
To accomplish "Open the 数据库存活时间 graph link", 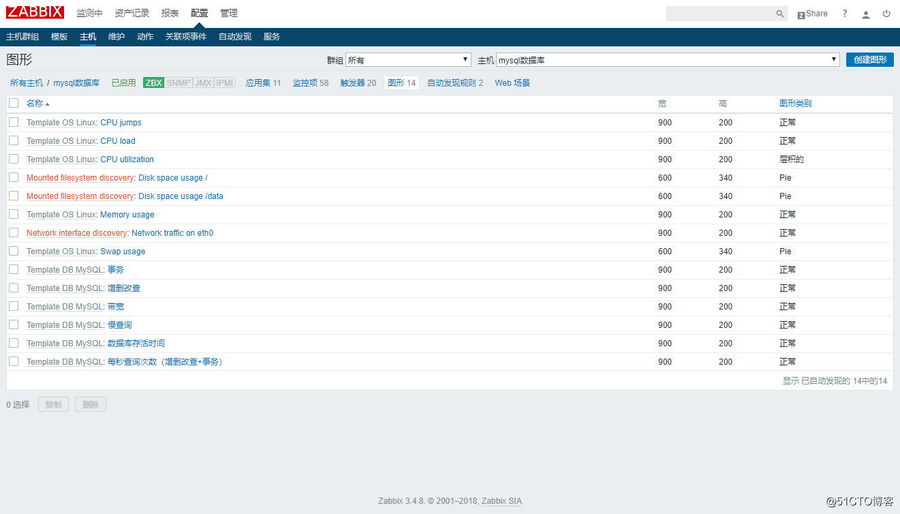I will coord(136,344).
